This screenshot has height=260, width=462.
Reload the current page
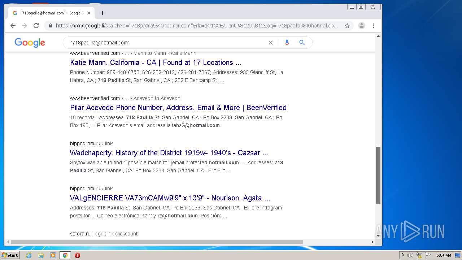click(x=36, y=26)
